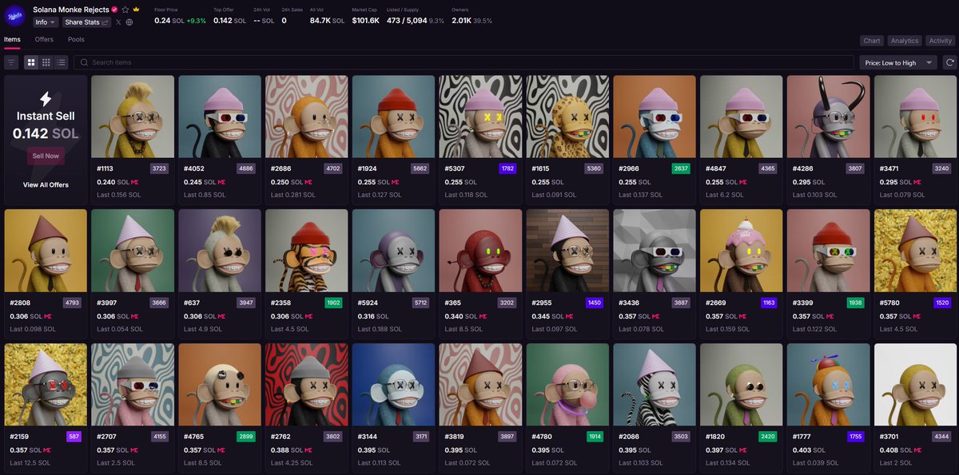Open monke #4780 bubblegum thumbnail
The image size is (959, 475).
point(567,386)
